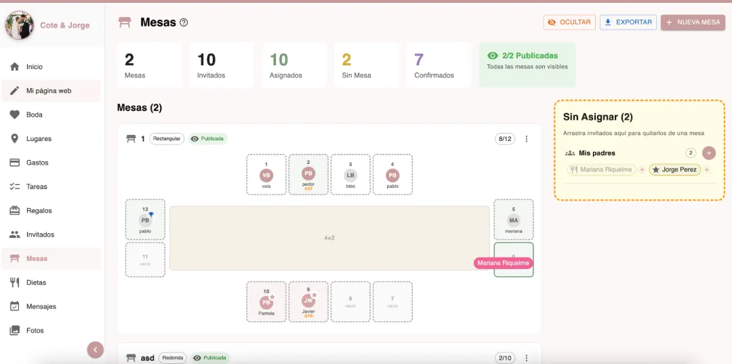Click the Jorge Perez starred chip

675,170
